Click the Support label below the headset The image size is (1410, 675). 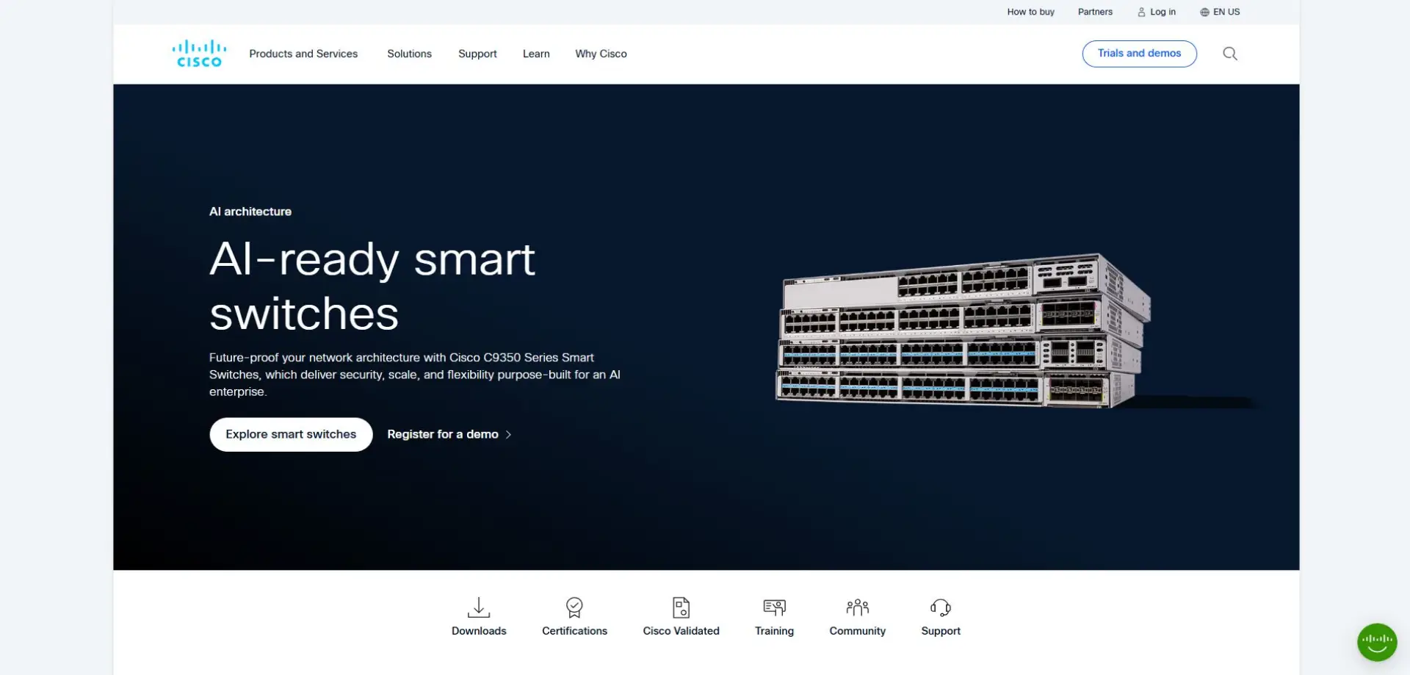(x=941, y=631)
